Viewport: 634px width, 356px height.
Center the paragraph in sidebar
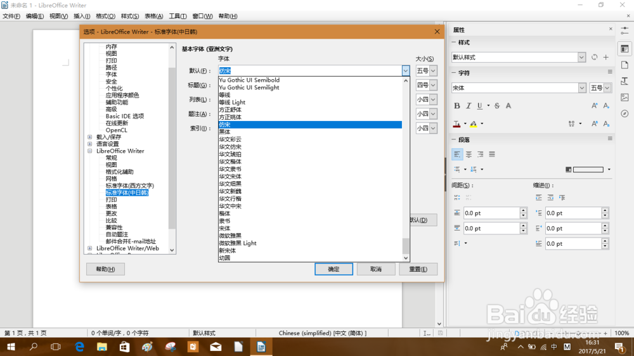click(x=469, y=155)
